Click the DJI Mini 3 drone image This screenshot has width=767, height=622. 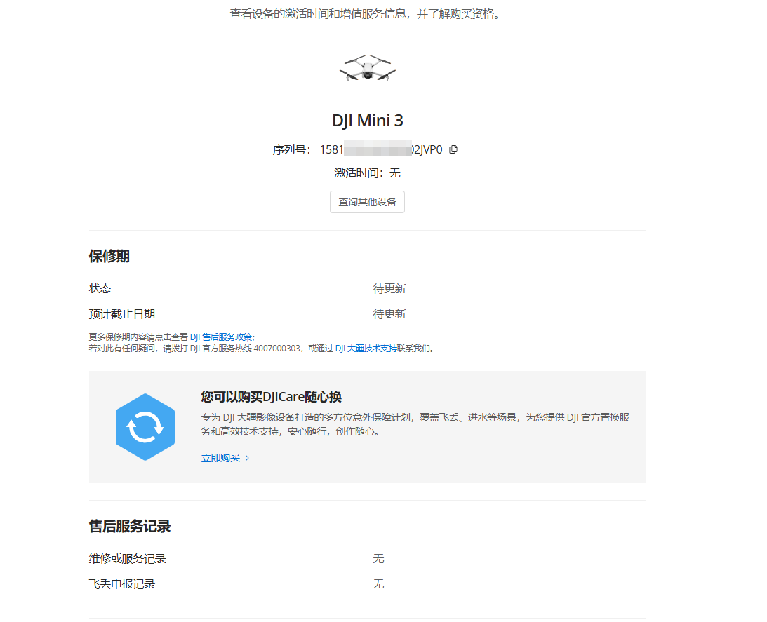[x=367, y=68]
